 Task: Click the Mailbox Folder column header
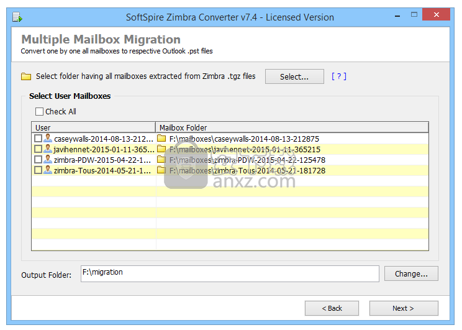coord(292,127)
